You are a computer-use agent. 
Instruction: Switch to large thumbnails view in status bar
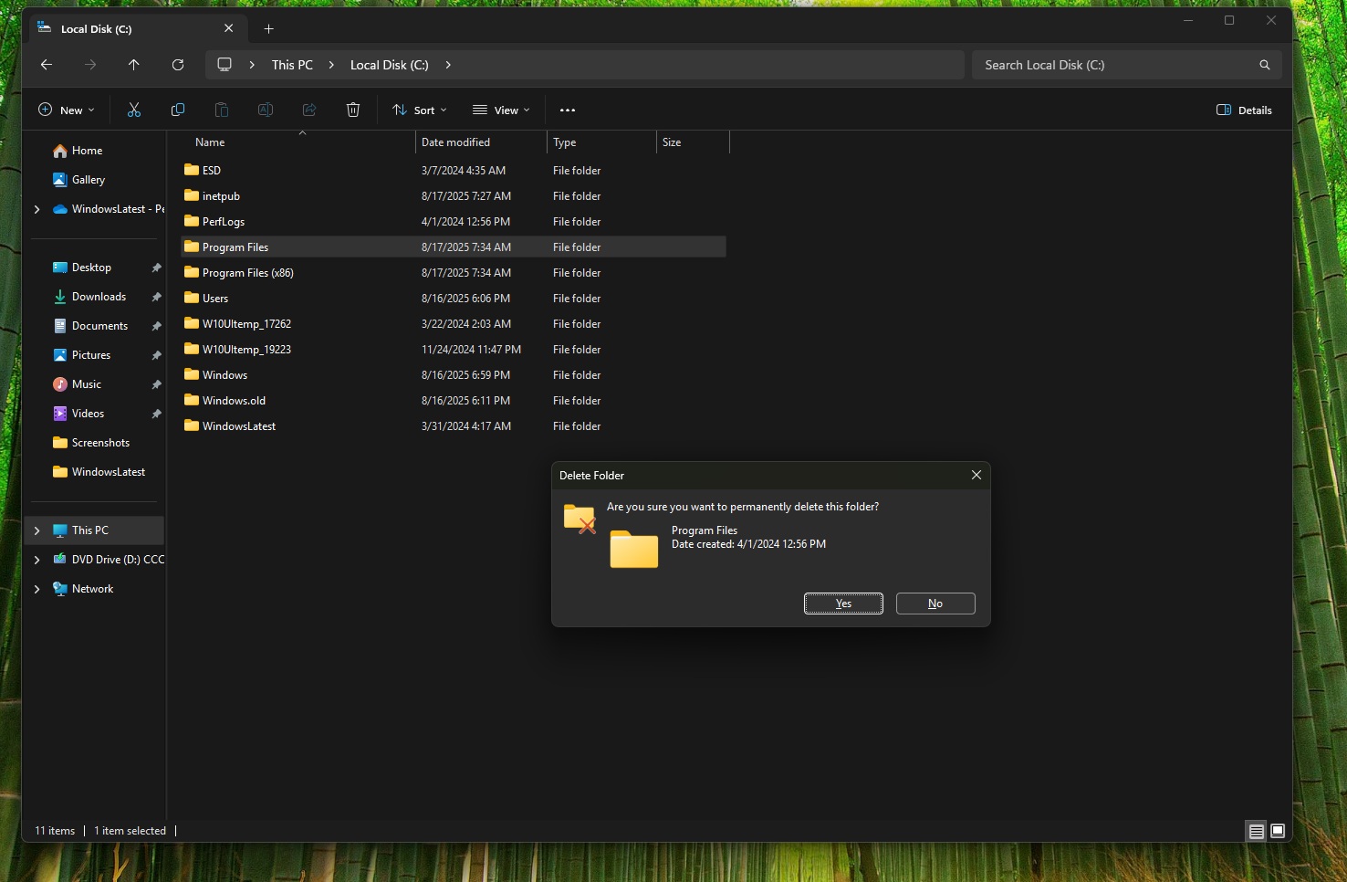tap(1278, 831)
